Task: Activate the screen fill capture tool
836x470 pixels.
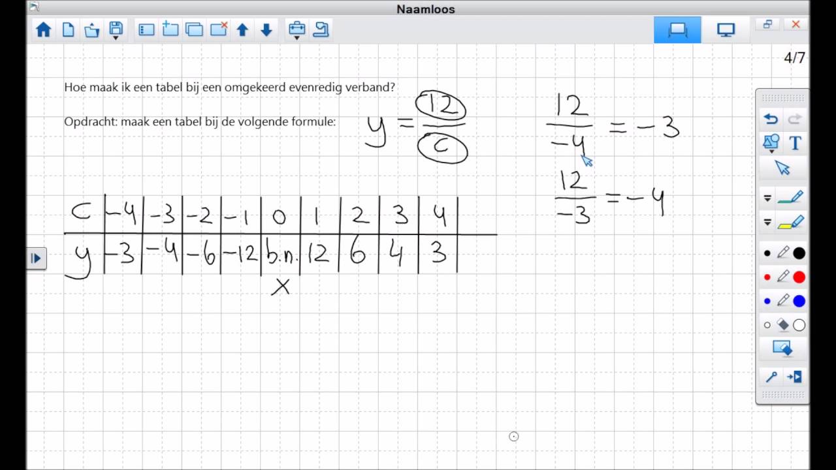Action: [x=782, y=349]
